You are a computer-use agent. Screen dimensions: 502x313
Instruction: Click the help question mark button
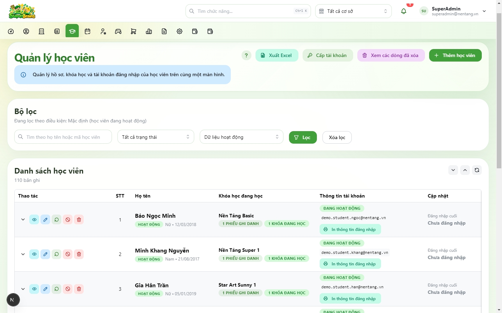tap(246, 55)
